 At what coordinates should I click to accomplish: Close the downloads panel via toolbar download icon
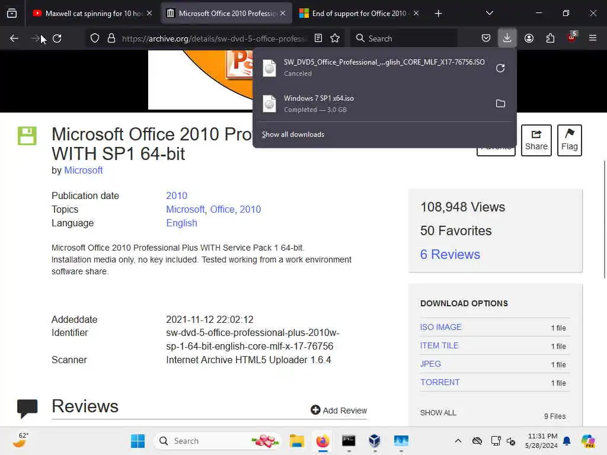(x=507, y=39)
